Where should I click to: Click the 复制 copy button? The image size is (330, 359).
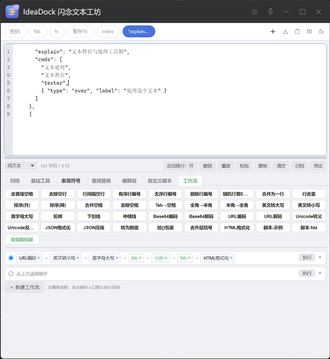tap(263, 166)
